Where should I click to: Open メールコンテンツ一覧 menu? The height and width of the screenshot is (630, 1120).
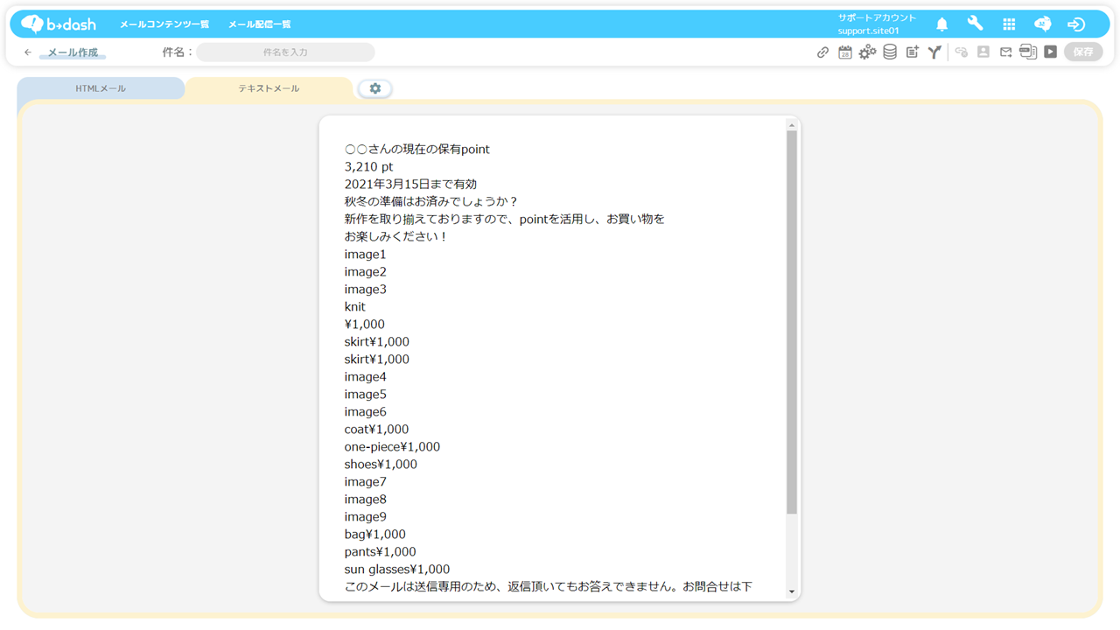(164, 24)
